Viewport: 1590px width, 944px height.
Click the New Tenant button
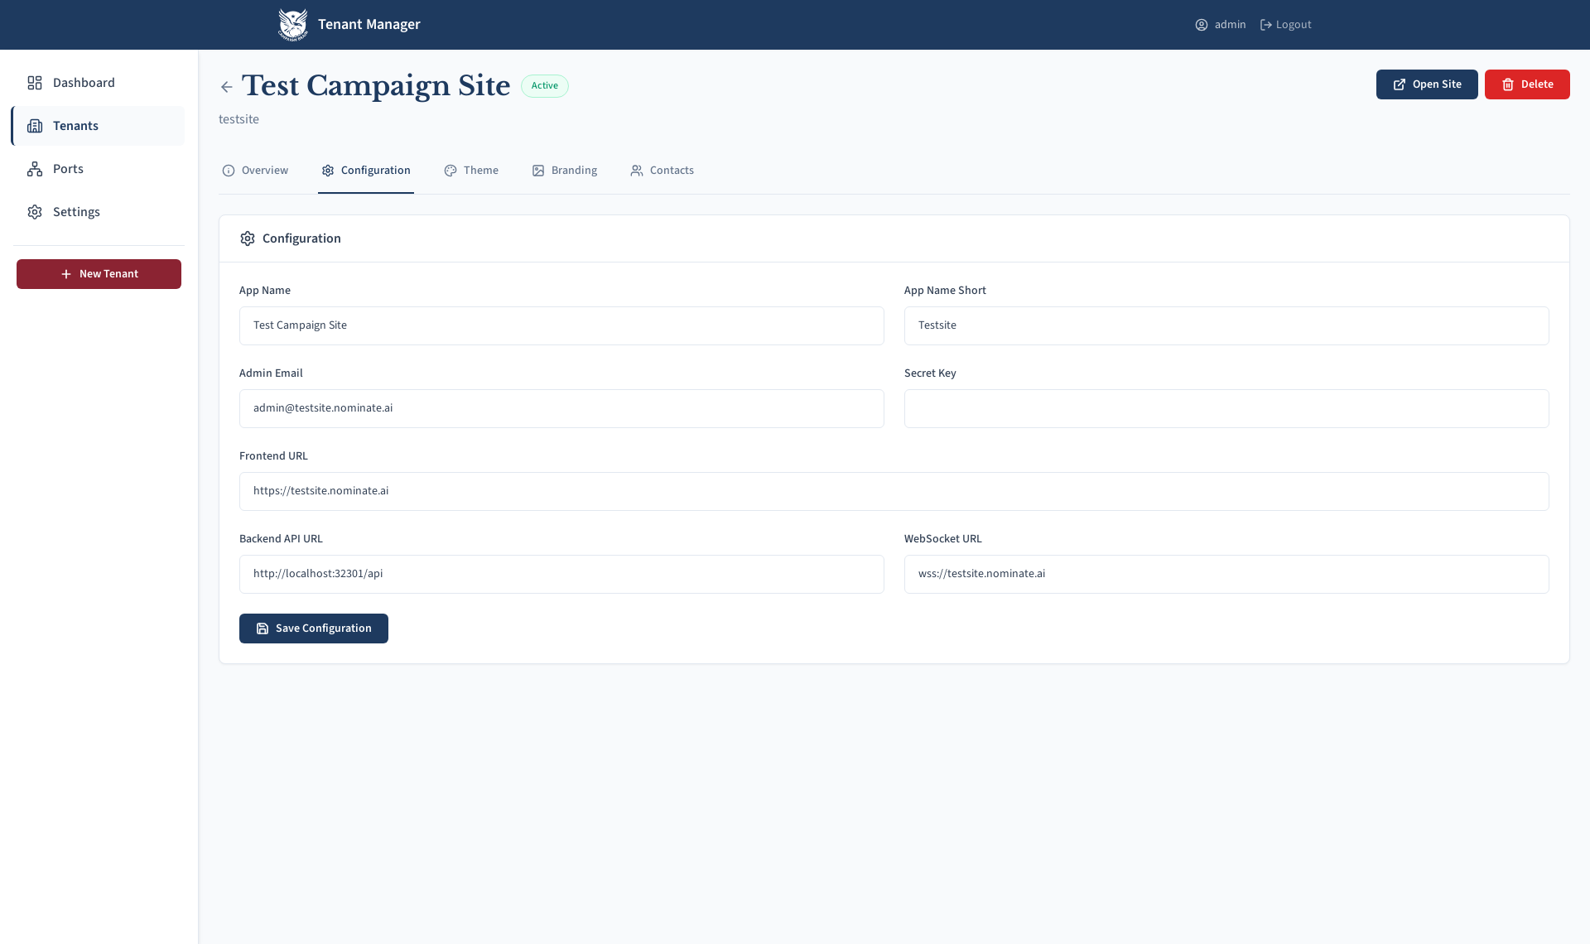coord(99,274)
